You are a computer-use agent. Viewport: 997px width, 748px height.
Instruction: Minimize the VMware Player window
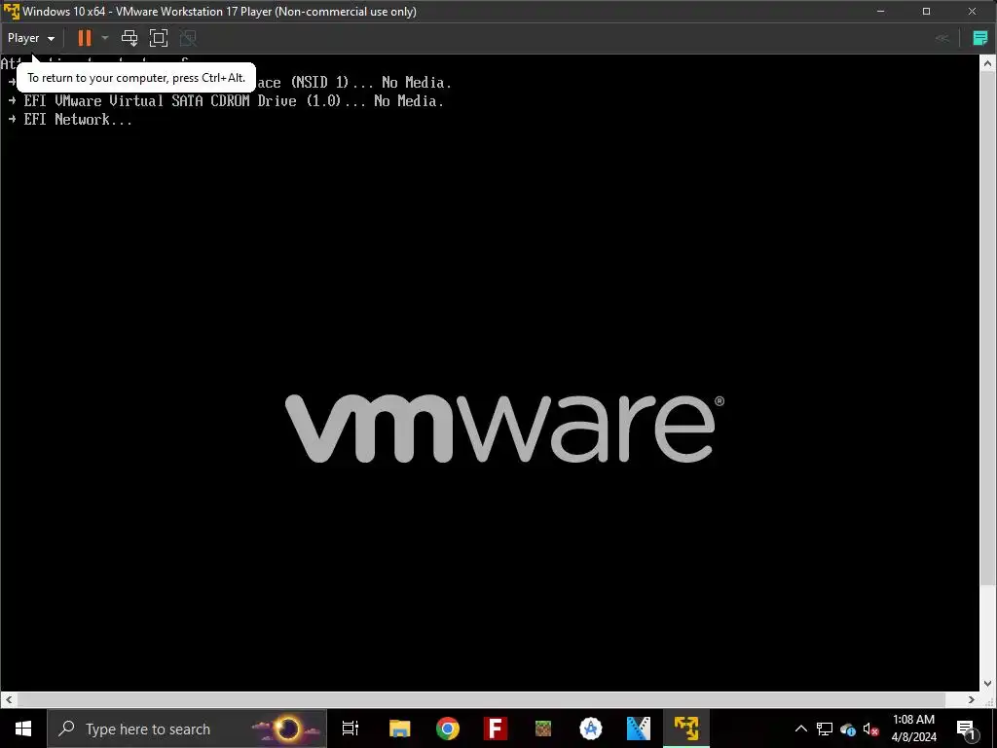click(x=880, y=12)
